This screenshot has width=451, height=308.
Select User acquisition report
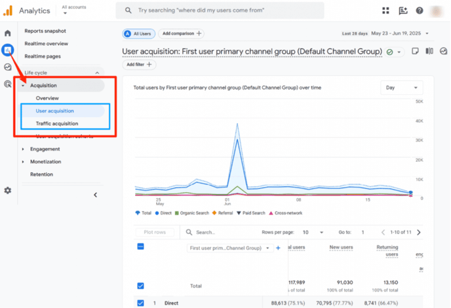click(54, 111)
